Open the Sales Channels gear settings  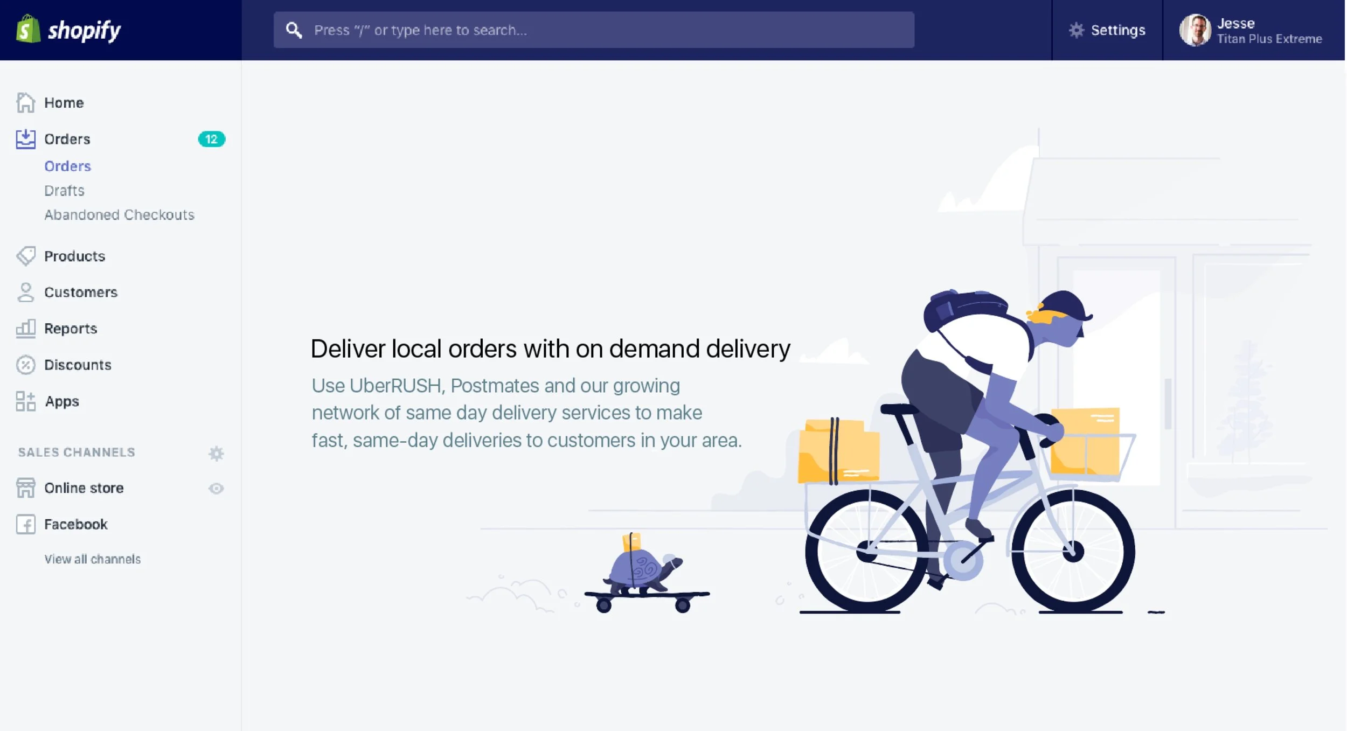pos(216,453)
